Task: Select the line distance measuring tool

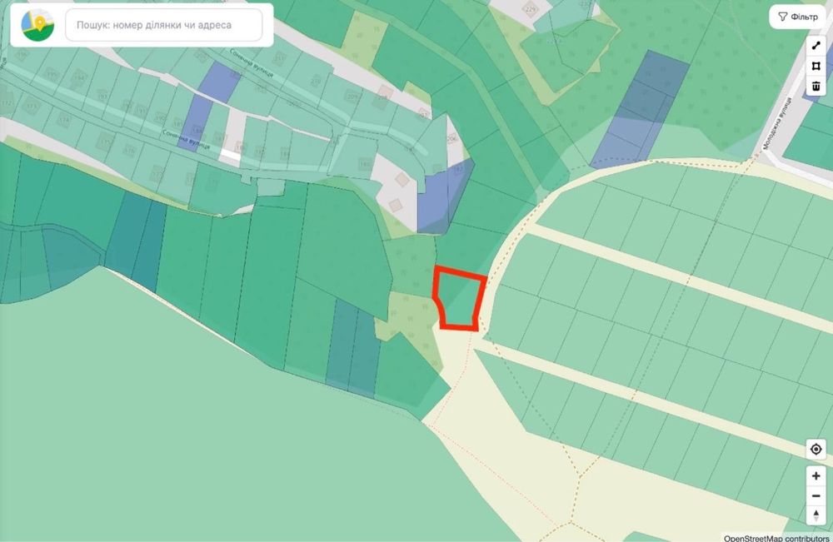Action: click(816, 46)
